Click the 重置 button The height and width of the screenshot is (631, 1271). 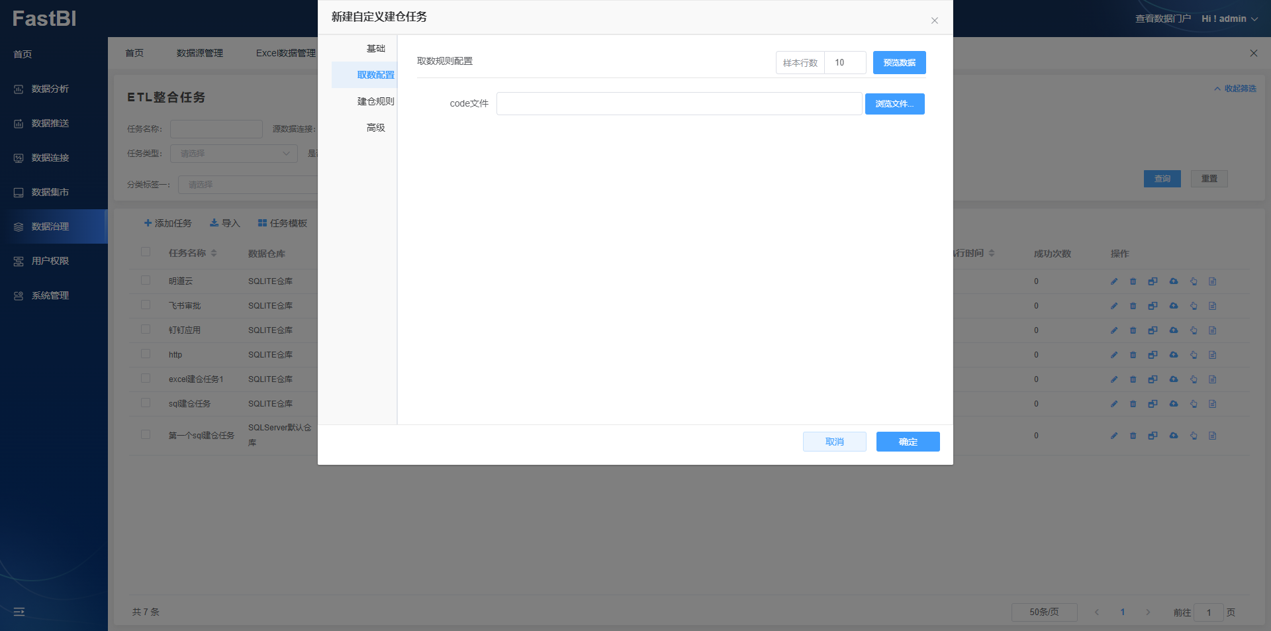click(x=1209, y=179)
